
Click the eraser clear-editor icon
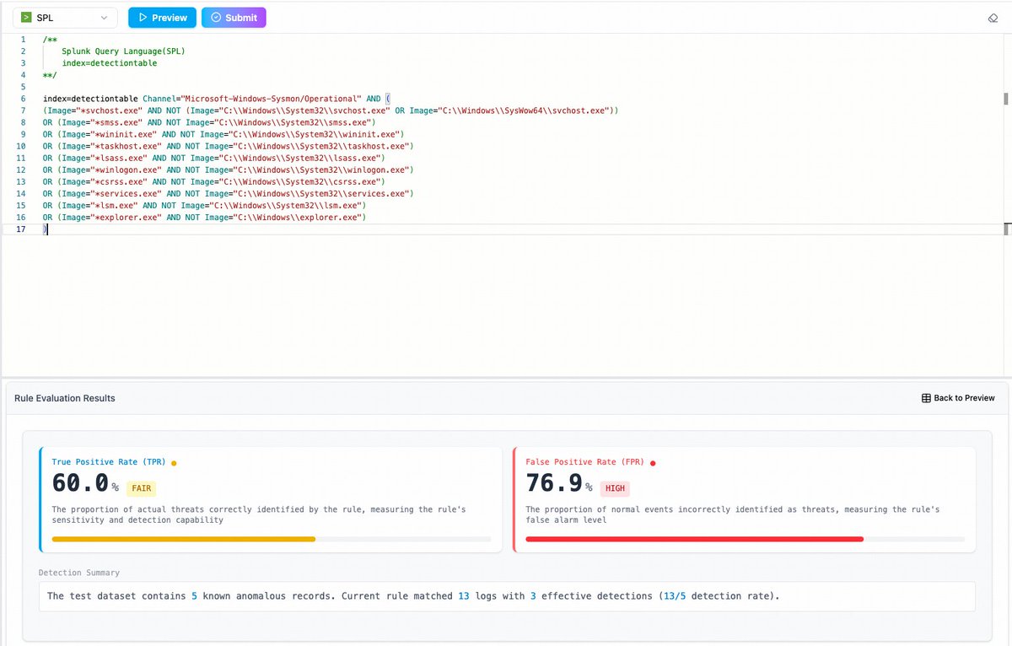click(993, 18)
